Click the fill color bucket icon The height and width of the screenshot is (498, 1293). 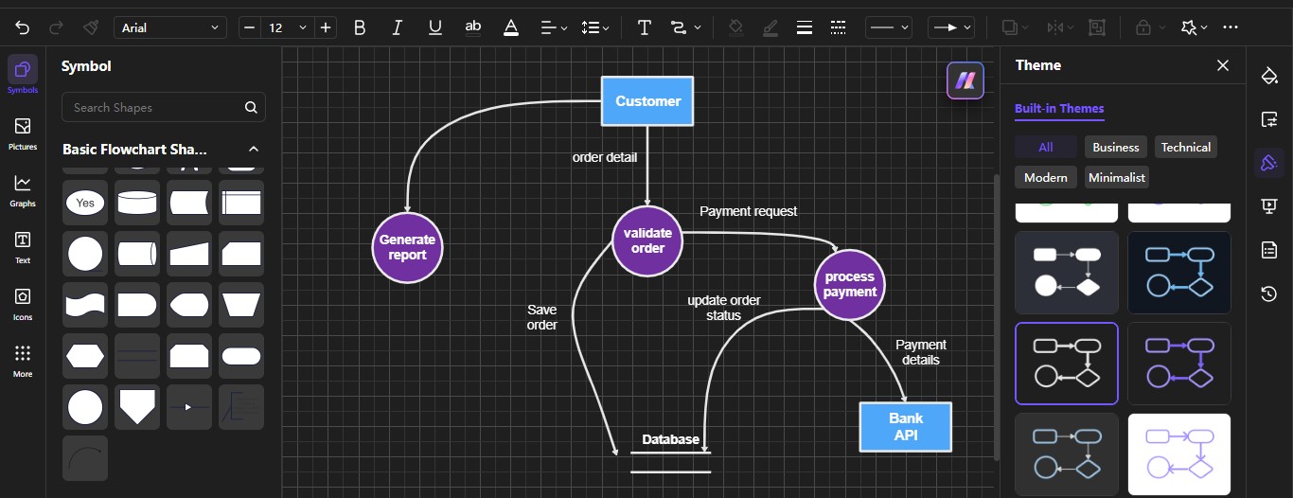click(x=735, y=27)
